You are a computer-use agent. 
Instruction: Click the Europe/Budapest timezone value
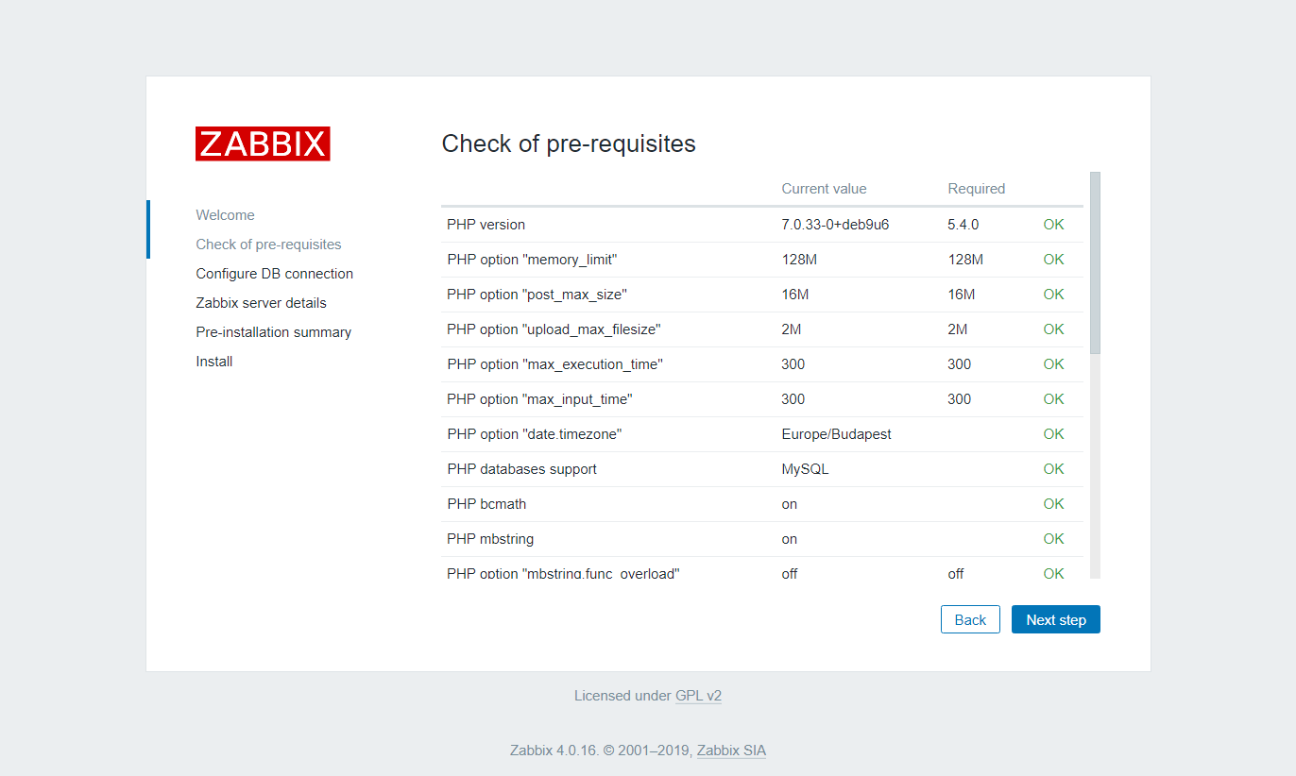coord(836,434)
